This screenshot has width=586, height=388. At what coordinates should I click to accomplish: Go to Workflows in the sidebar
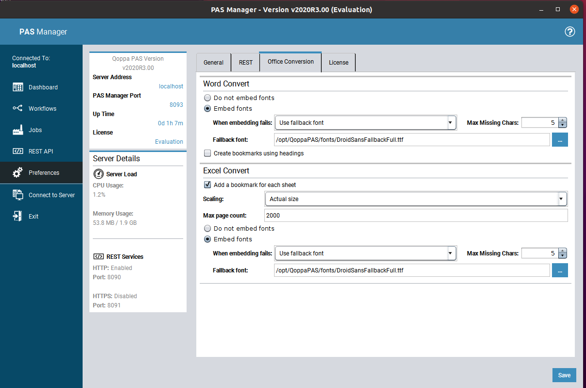tap(41, 109)
